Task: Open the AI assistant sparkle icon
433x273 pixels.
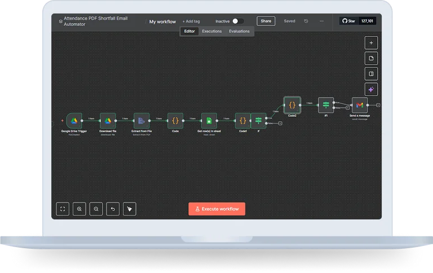Action: tap(371, 89)
